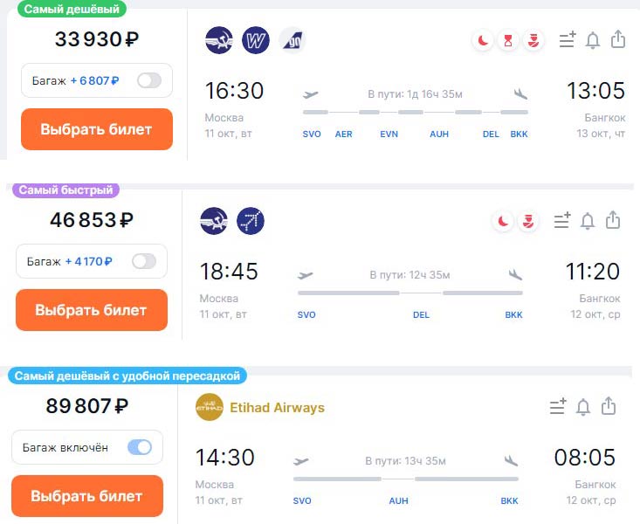Click "Выбрать билет" for the 89 807 ₽ flight
640x524 pixels.
tap(86, 496)
